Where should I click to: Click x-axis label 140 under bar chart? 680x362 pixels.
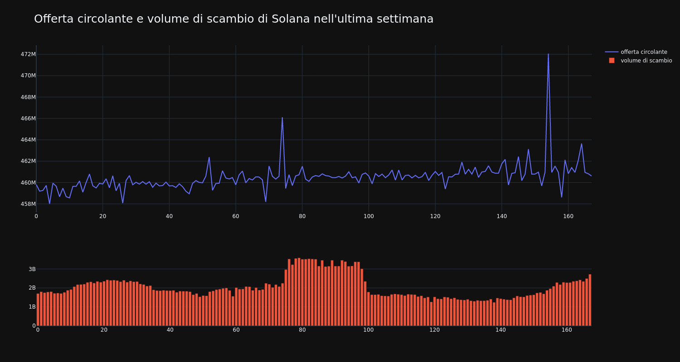tap(501, 330)
